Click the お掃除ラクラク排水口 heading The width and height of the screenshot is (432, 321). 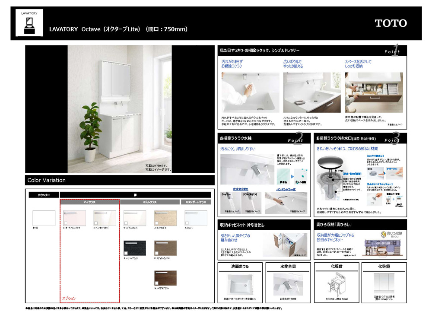coord(346,138)
